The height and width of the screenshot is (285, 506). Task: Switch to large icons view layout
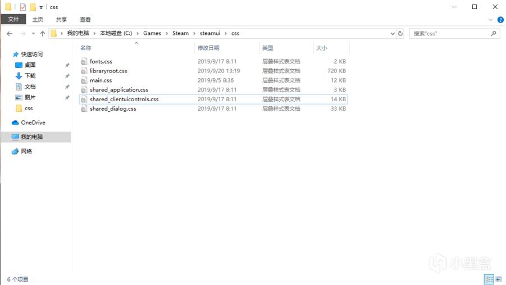point(498,279)
